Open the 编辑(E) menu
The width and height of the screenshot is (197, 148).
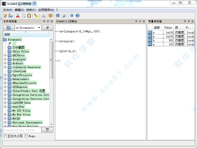[x=19, y=10]
